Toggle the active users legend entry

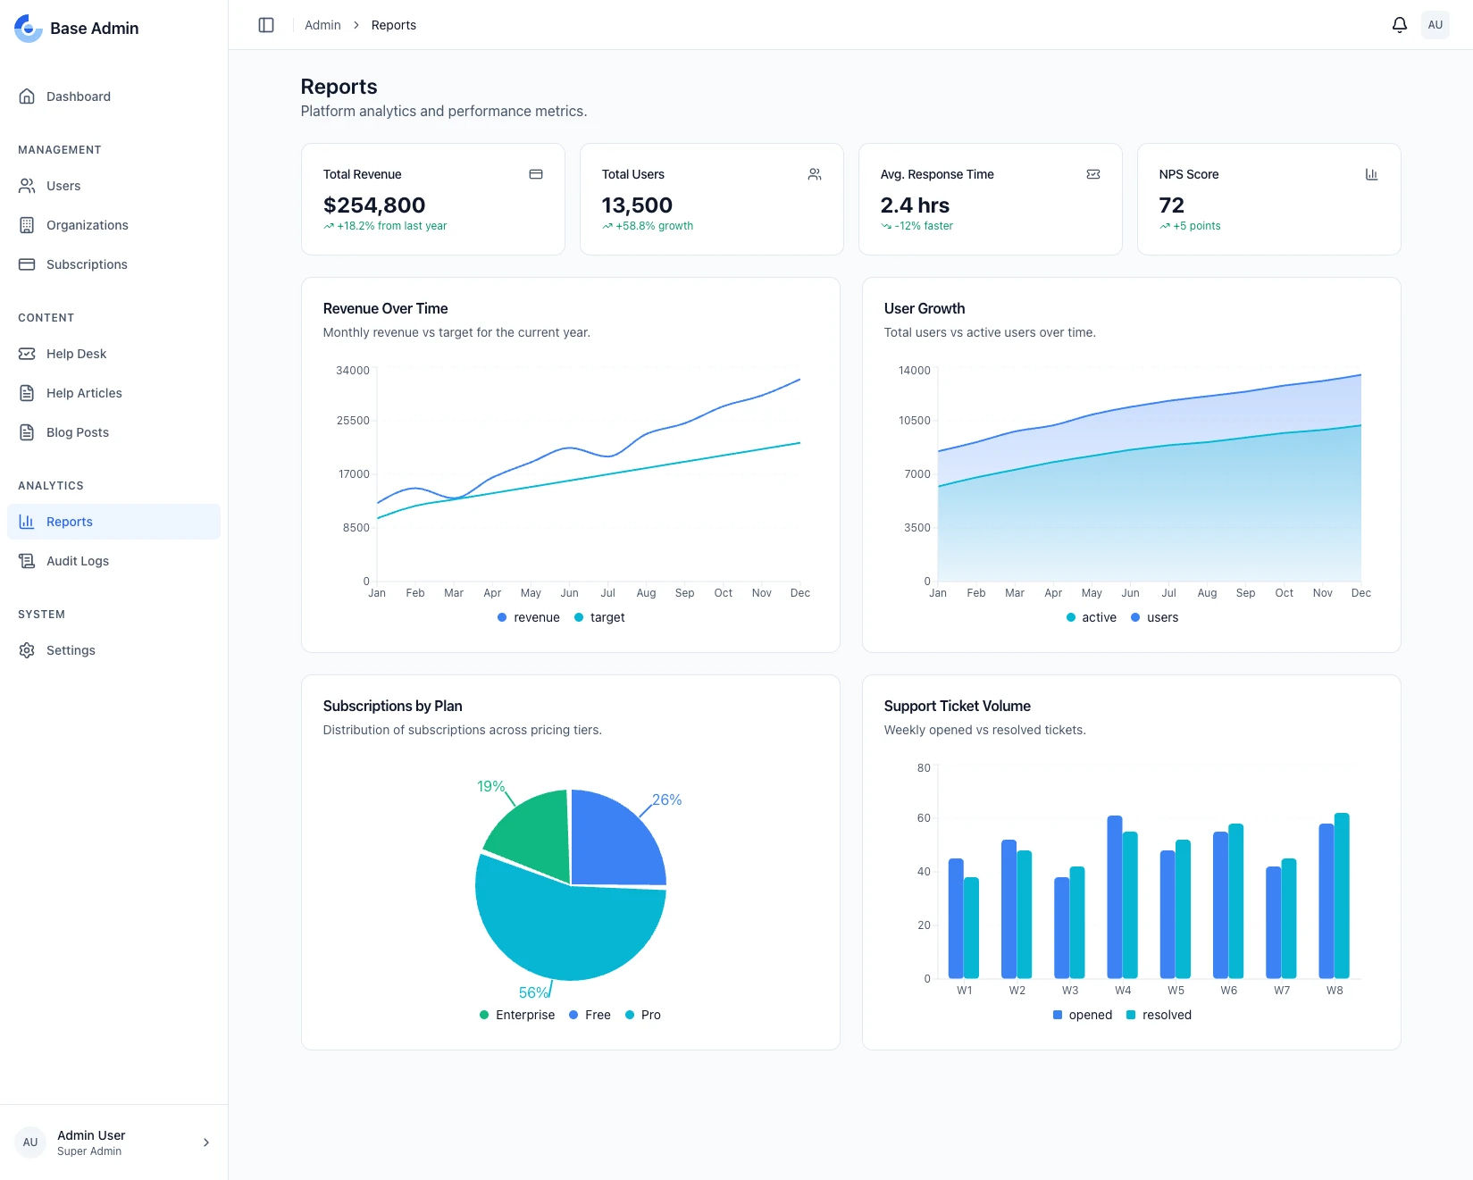tap(1090, 617)
